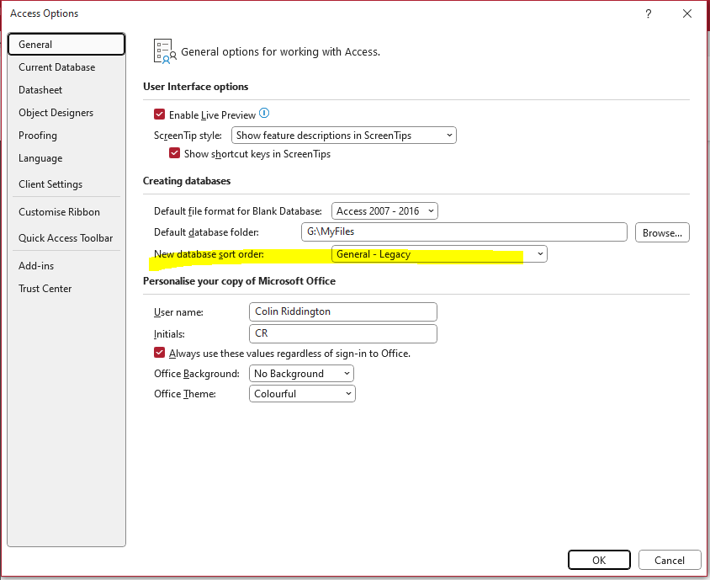Open the Office Background dropdown
Viewport: 710px width, 580px height.
(x=301, y=374)
